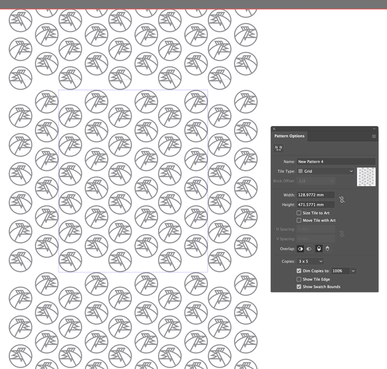Click the Dim Copies 100% value field
This screenshot has height=369, width=387.
341,271
